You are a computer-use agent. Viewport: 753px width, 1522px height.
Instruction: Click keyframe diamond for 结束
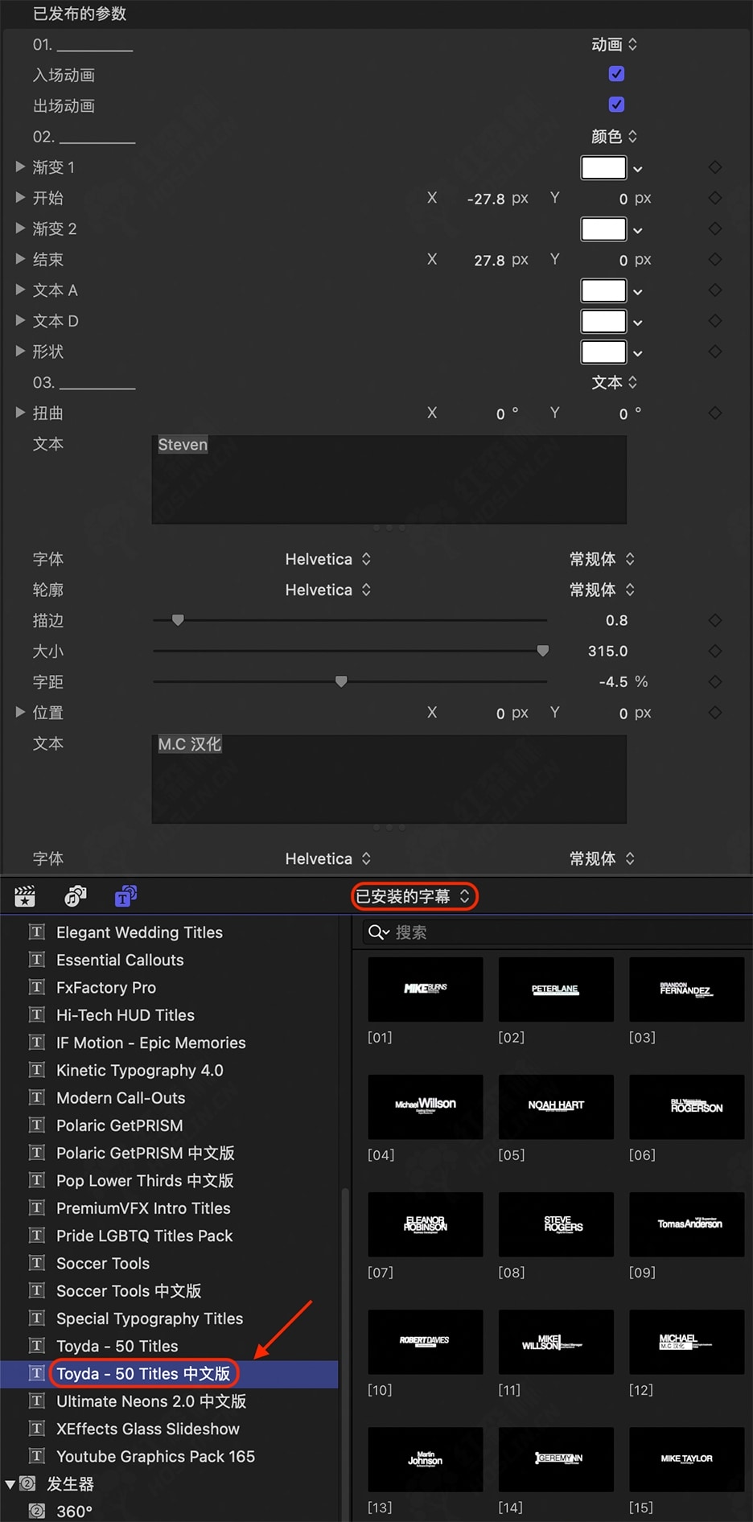(715, 259)
